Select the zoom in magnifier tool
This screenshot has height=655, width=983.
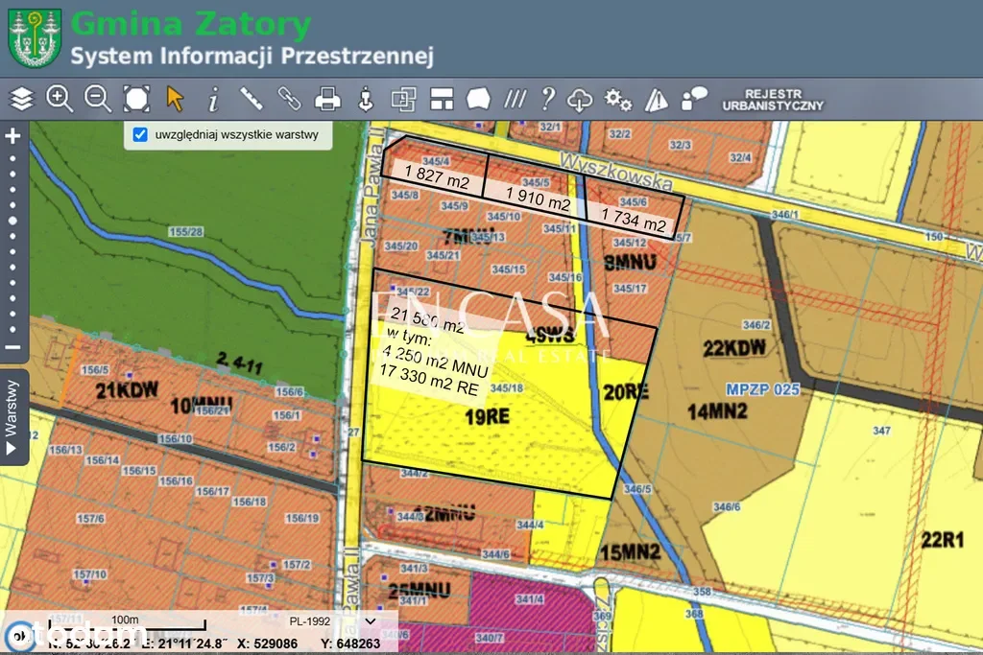click(x=60, y=98)
